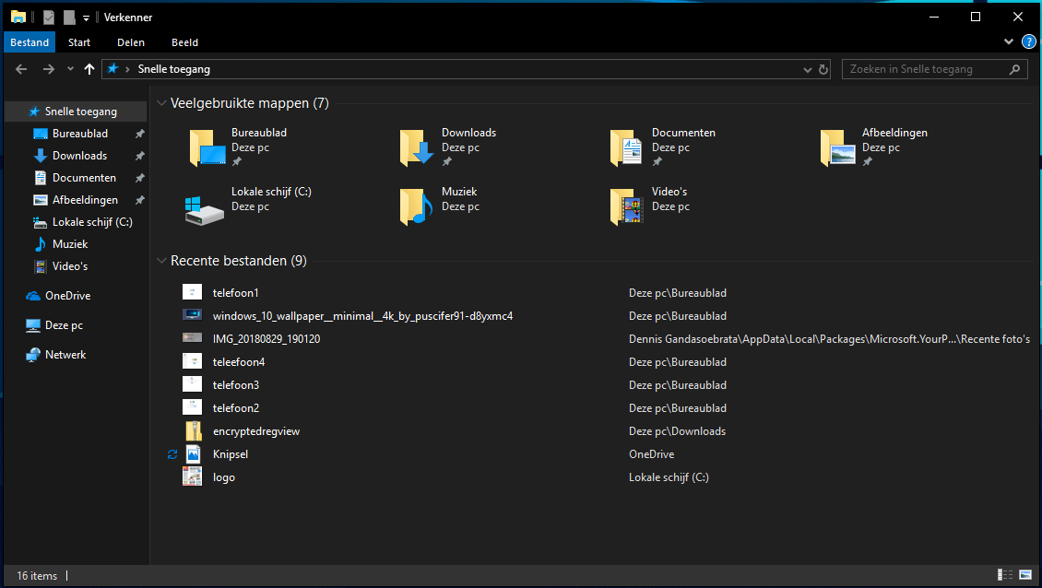Select Lokale schijf (C:) in sidebar
1042x588 pixels.
[92, 222]
